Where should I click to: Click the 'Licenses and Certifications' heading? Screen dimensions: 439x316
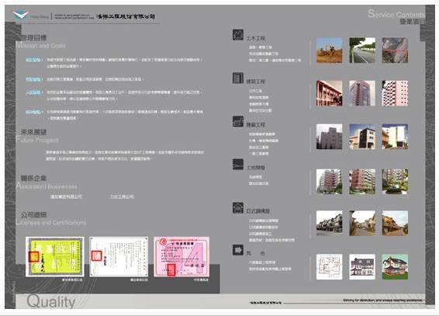(50, 223)
